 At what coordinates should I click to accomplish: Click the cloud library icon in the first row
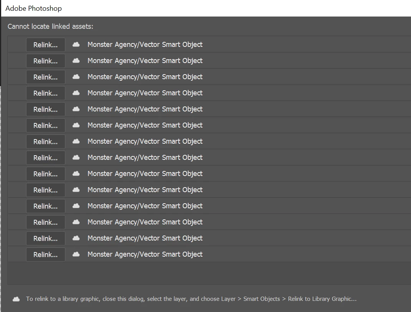point(76,44)
